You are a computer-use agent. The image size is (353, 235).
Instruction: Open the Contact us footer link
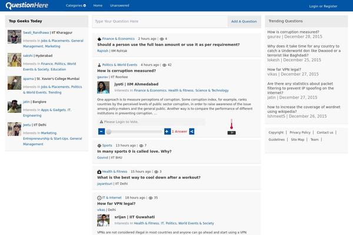(325, 132)
